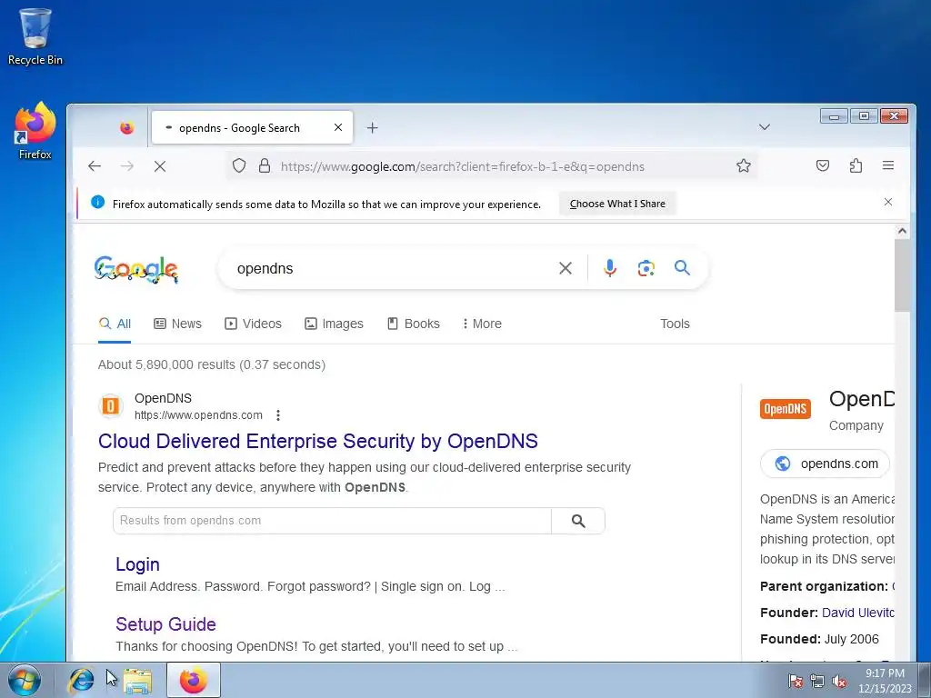Open the taskbar clock showing 9:17 PM
Image resolution: width=931 pixels, height=698 pixels.
(885, 681)
